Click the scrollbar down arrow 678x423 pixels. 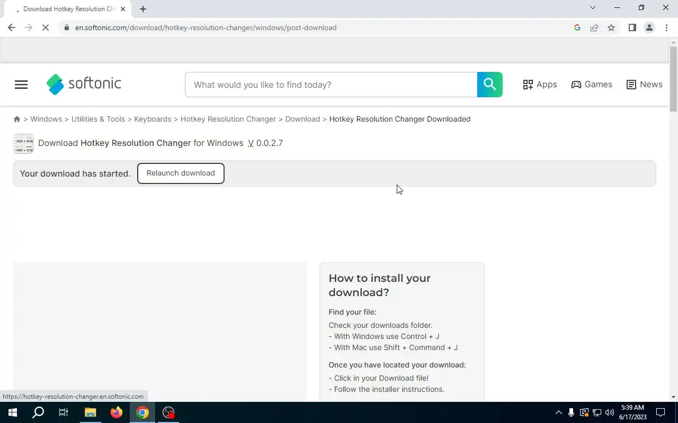pyautogui.click(x=673, y=397)
